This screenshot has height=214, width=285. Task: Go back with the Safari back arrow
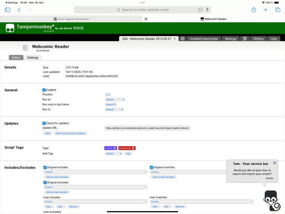point(19,10)
